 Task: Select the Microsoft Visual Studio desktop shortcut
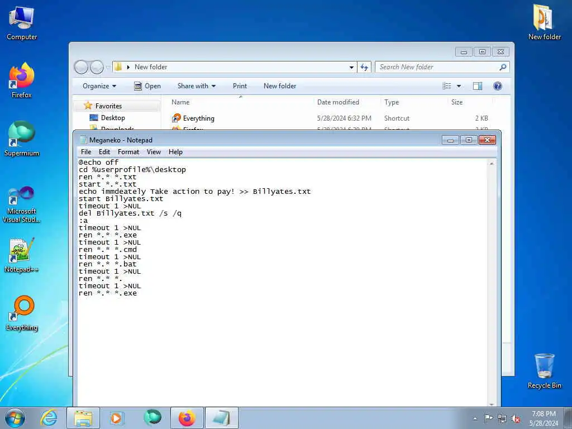click(22, 204)
